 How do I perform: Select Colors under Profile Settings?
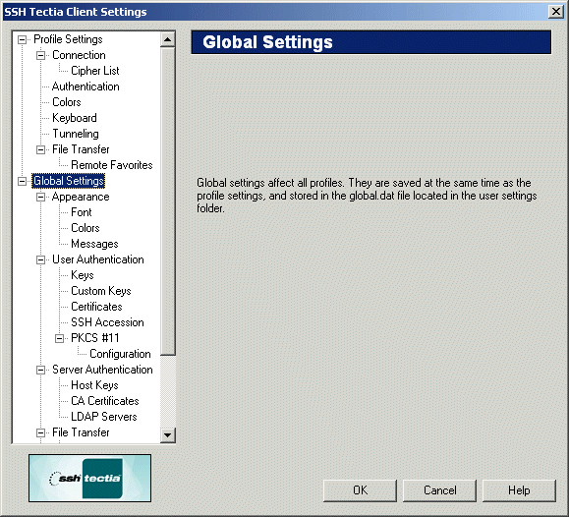pos(67,102)
